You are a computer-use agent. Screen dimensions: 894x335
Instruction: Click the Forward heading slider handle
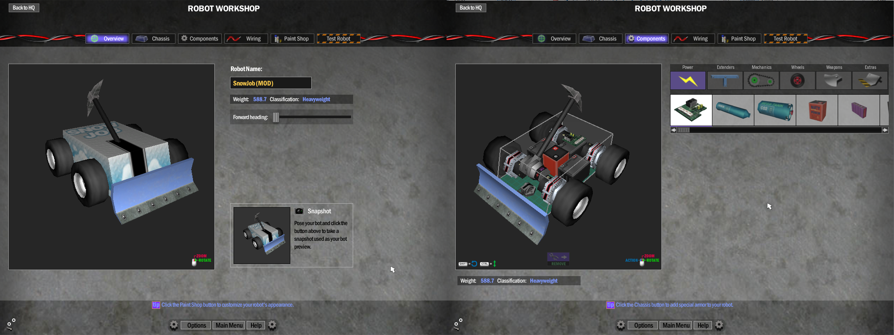pyautogui.click(x=276, y=117)
